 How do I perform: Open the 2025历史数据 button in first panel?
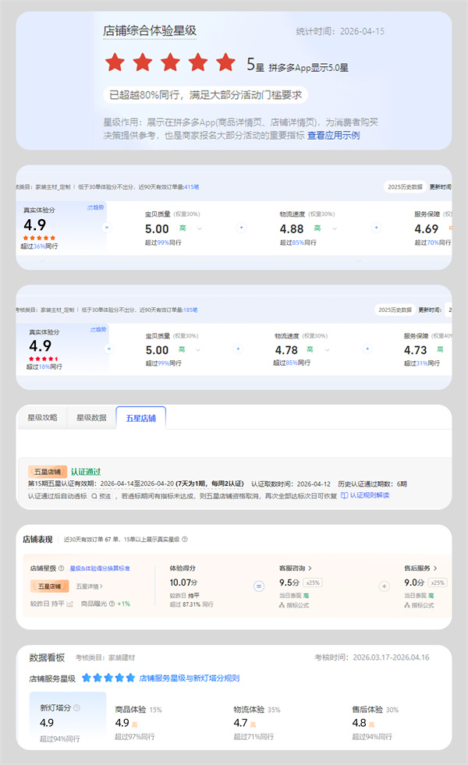pyautogui.click(x=405, y=187)
